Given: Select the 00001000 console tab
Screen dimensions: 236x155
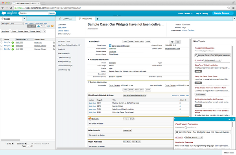Looking at the screenshot, I should coord(85,18).
